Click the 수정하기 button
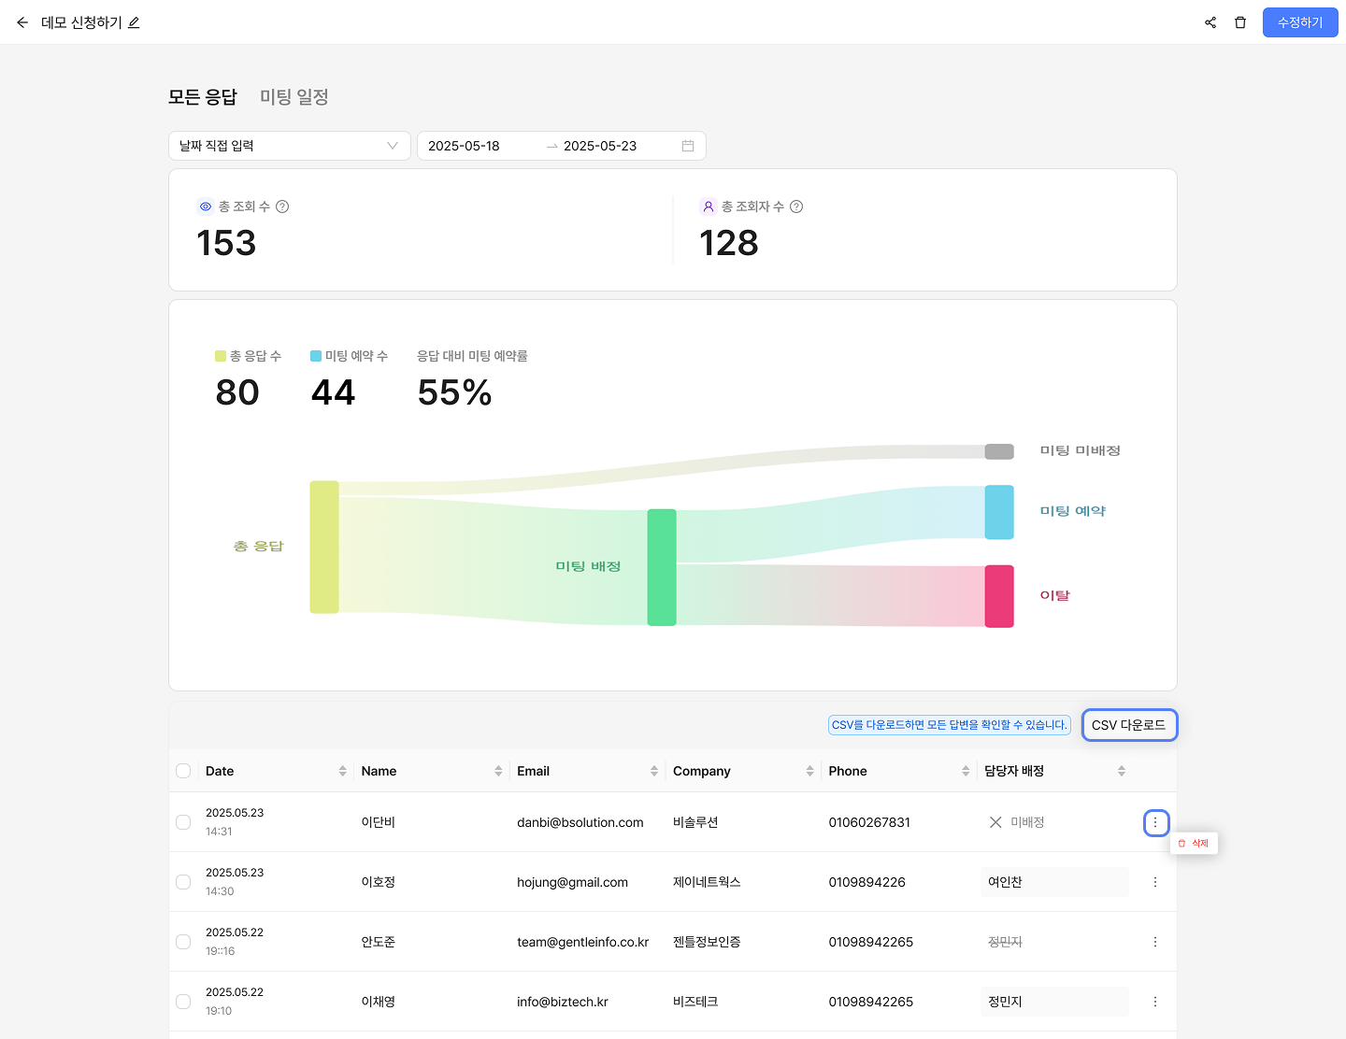 1299,22
